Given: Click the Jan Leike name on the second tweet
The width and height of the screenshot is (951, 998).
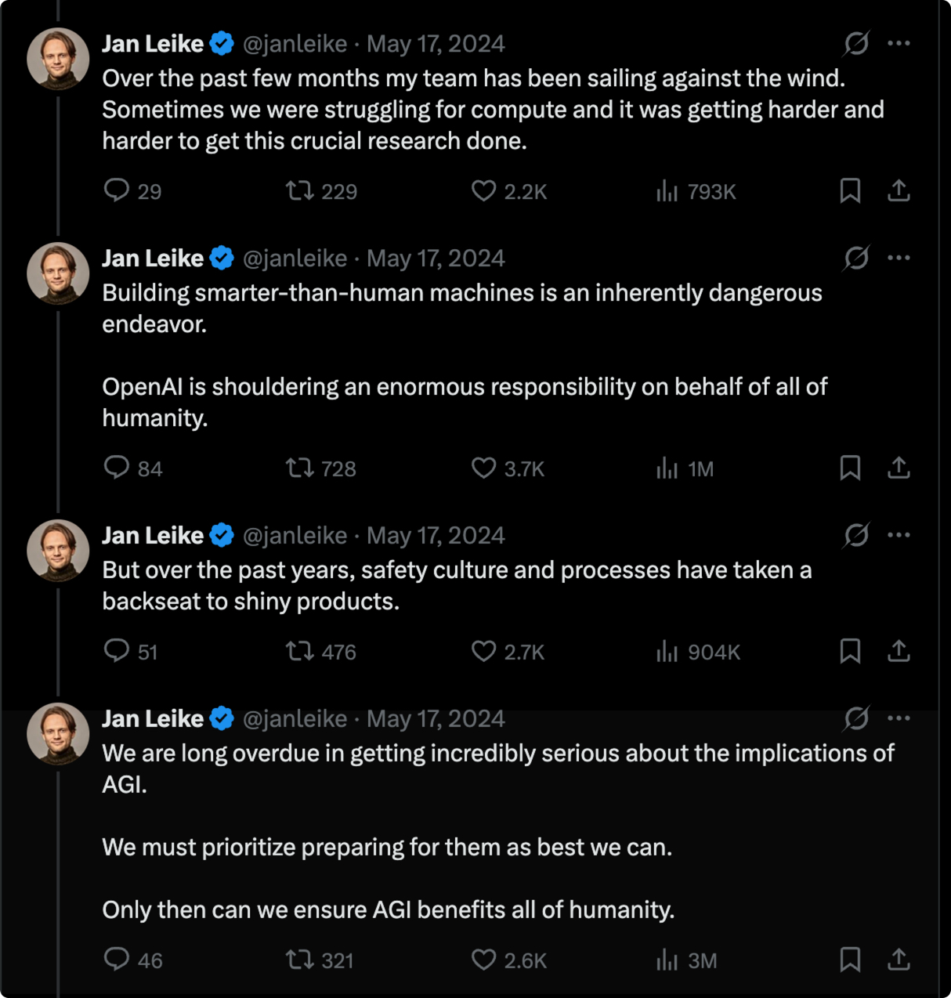Looking at the screenshot, I should (x=153, y=259).
